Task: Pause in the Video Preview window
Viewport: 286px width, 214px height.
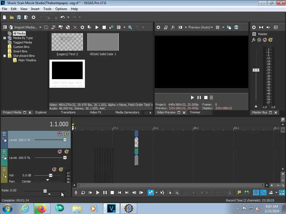Action: point(199,98)
